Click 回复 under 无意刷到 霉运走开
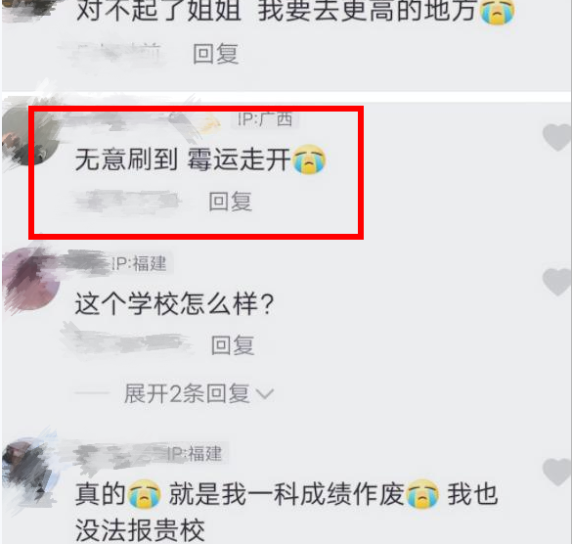 (x=230, y=202)
